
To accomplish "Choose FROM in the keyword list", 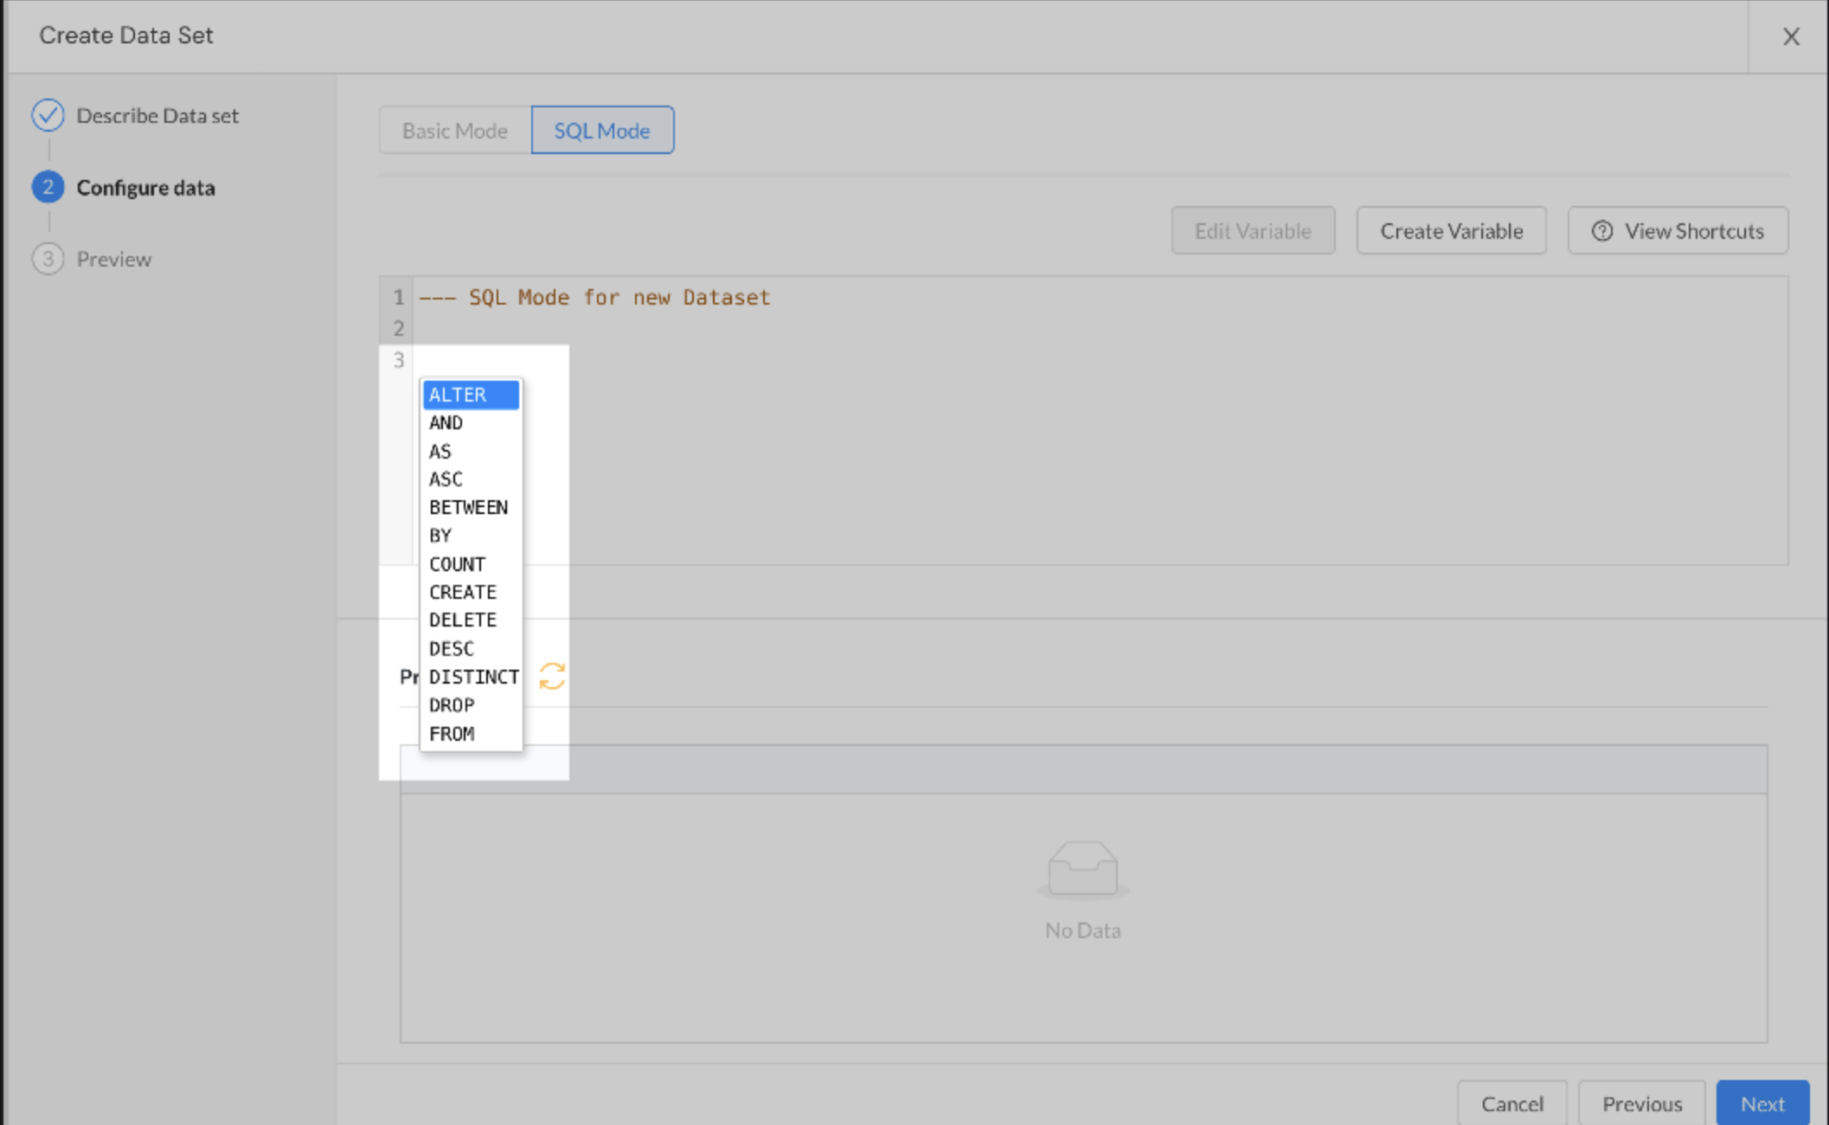I will coord(471,734).
